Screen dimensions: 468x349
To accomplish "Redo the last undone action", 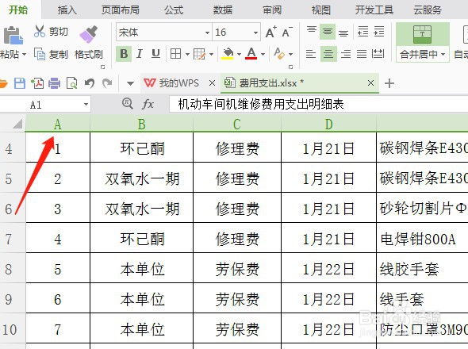I will [x=107, y=83].
